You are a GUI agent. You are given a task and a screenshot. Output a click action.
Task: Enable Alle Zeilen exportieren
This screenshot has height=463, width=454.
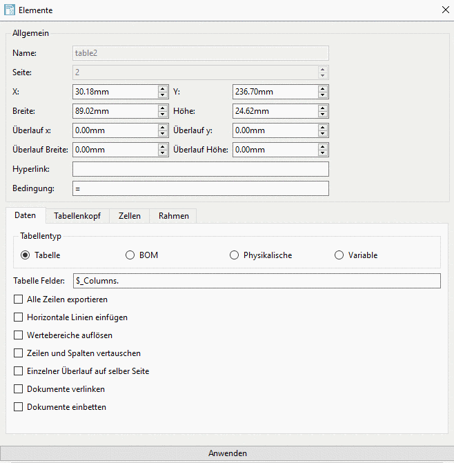point(19,299)
